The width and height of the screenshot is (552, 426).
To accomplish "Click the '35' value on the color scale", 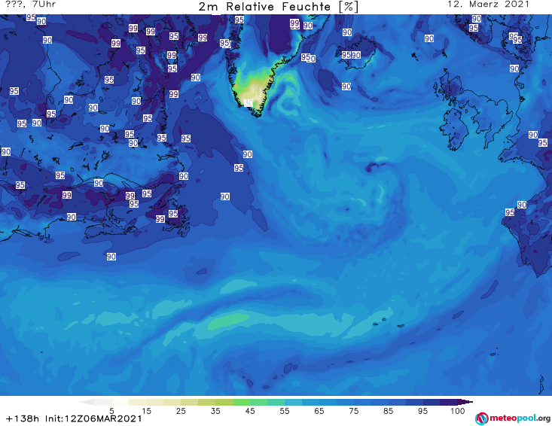I will point(215,411).
